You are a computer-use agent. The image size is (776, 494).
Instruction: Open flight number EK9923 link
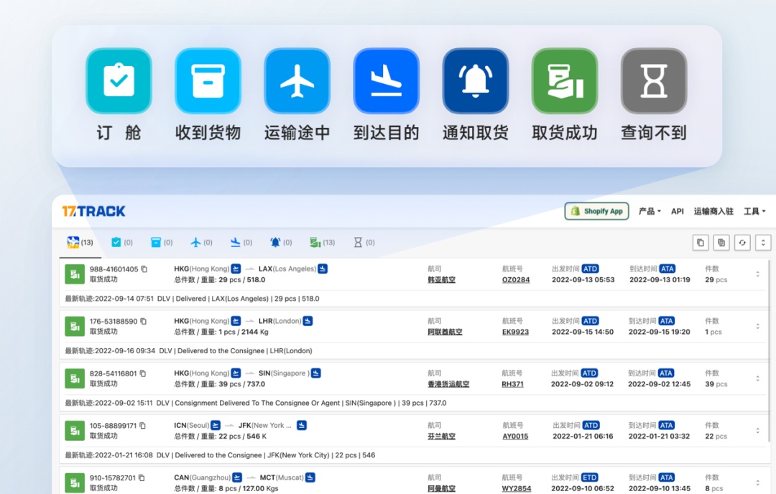coord(515,332)
